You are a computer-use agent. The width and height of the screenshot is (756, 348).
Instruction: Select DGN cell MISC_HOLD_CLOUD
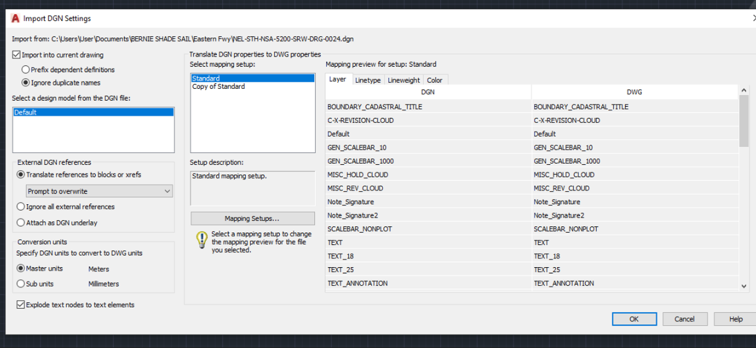pos(428,175)
